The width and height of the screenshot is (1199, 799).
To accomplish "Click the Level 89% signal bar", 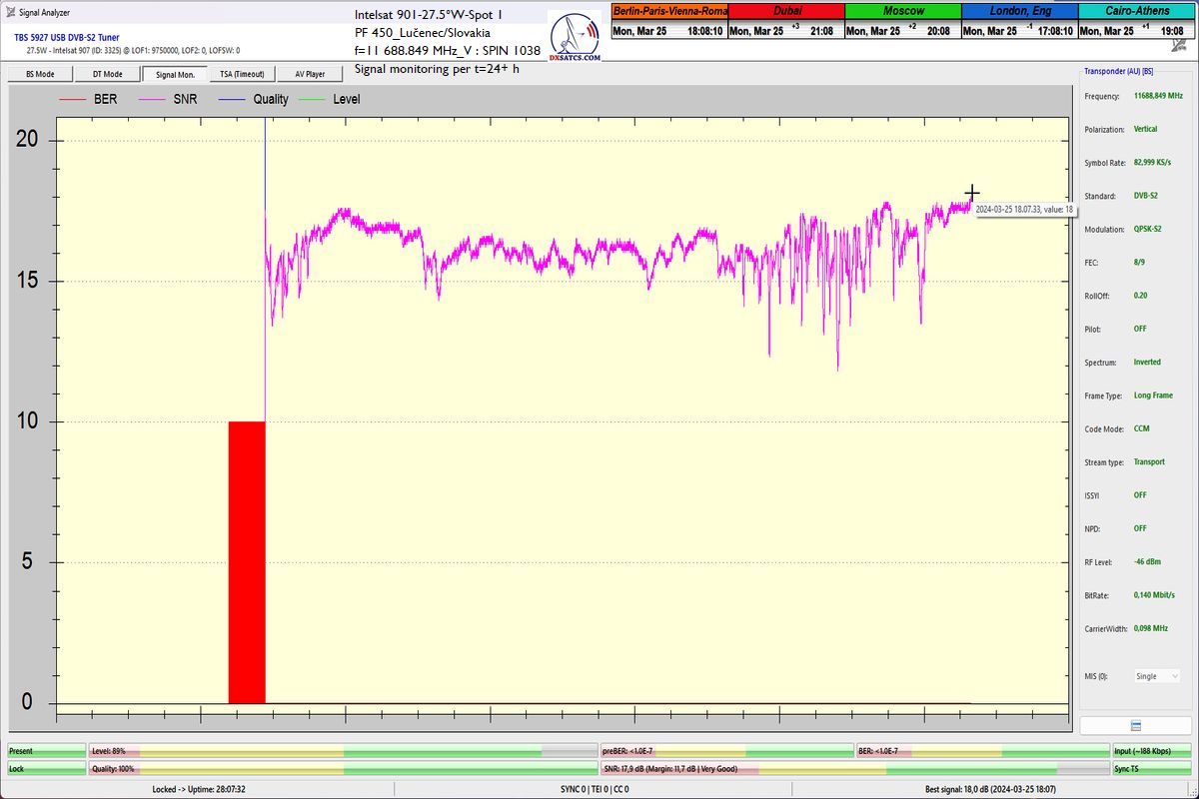I will click(x=344, y=750).
